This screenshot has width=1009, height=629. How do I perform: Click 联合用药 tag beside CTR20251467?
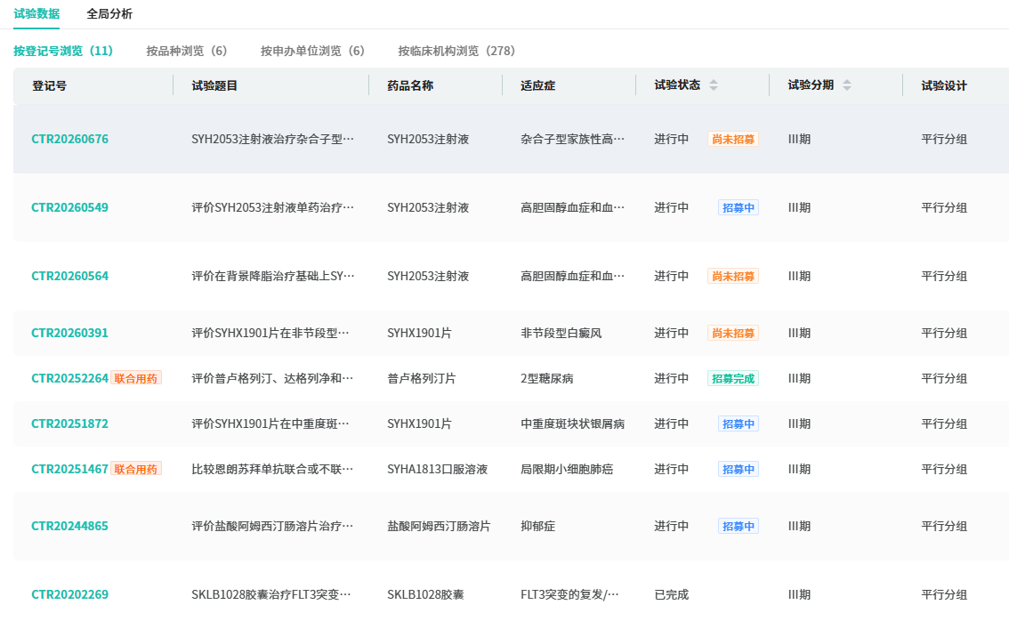point(136,469)
